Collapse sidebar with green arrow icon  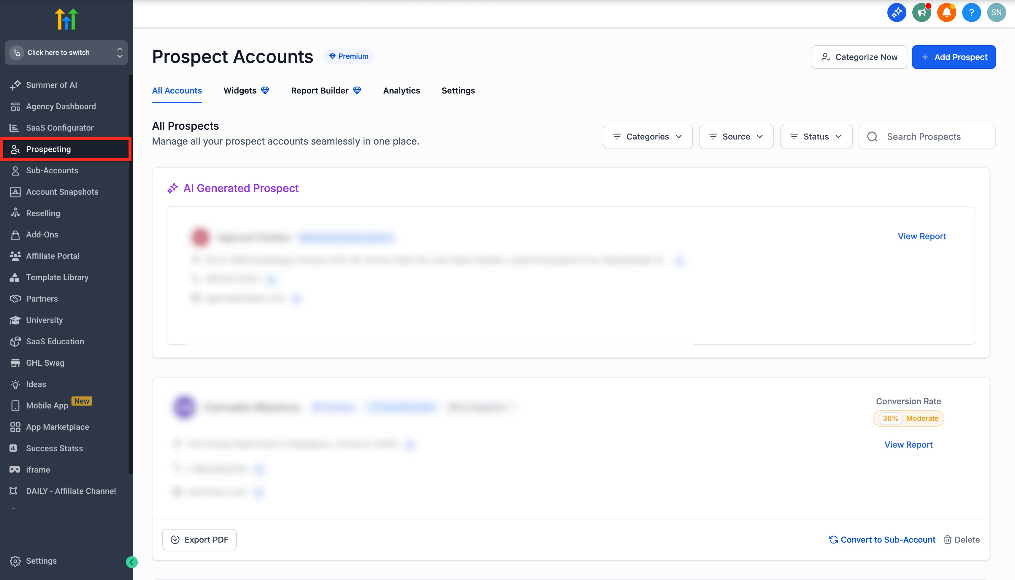pyautogui.click(x=131, y=562)
